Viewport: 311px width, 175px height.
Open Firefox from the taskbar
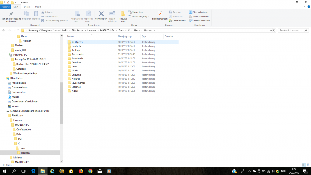[x=81, y=171]
